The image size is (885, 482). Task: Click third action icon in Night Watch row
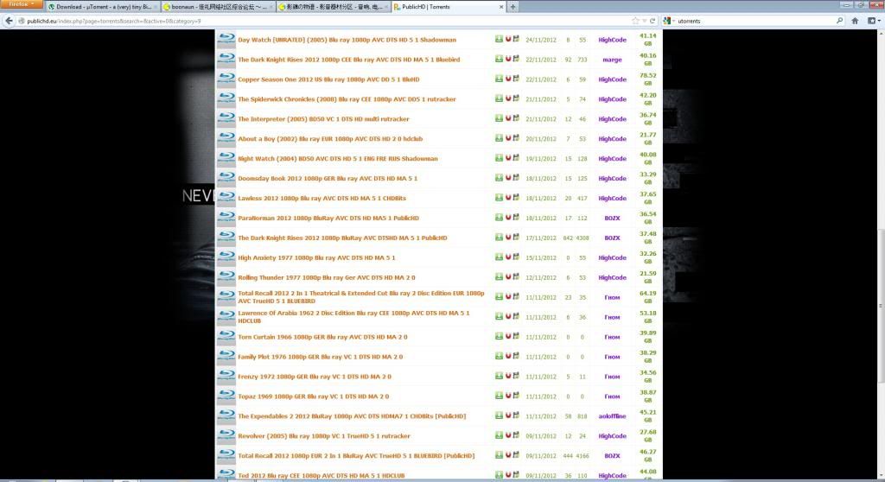coord(516,159)
